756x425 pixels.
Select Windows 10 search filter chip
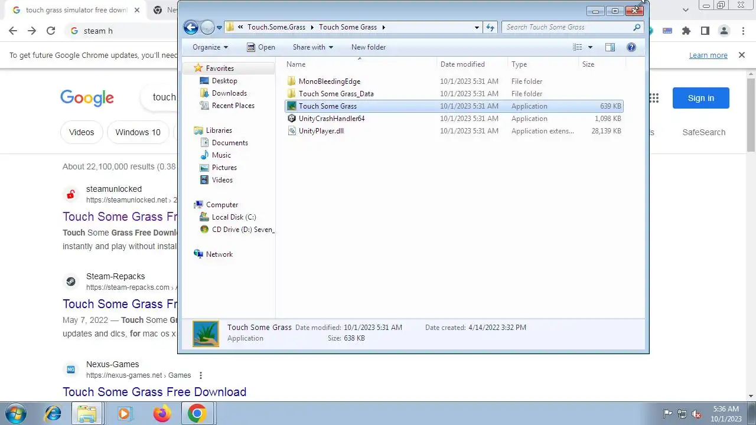pos(138,132)
